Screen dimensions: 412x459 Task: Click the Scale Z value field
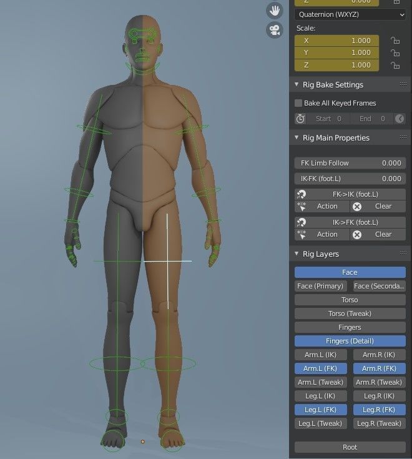point(336,65)
